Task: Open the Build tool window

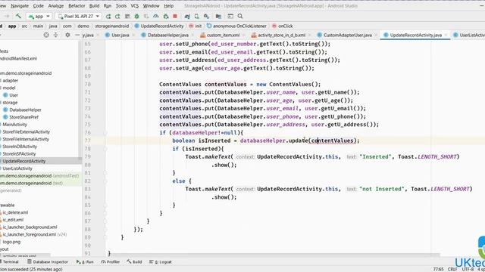Action: point(134,262)
